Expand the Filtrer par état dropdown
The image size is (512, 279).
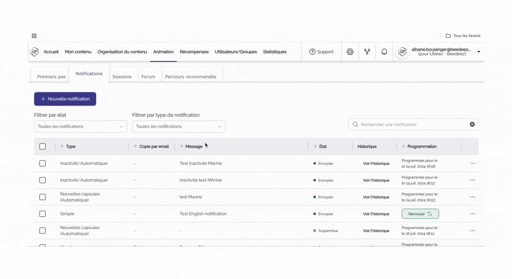click(80, 126)
